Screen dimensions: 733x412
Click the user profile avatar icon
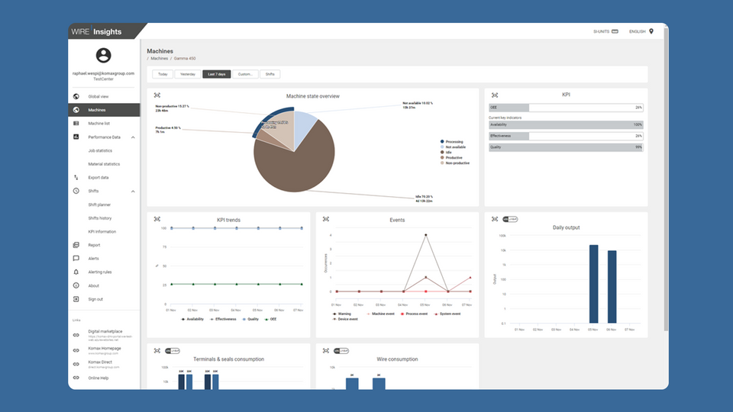(x=104, y=55)
